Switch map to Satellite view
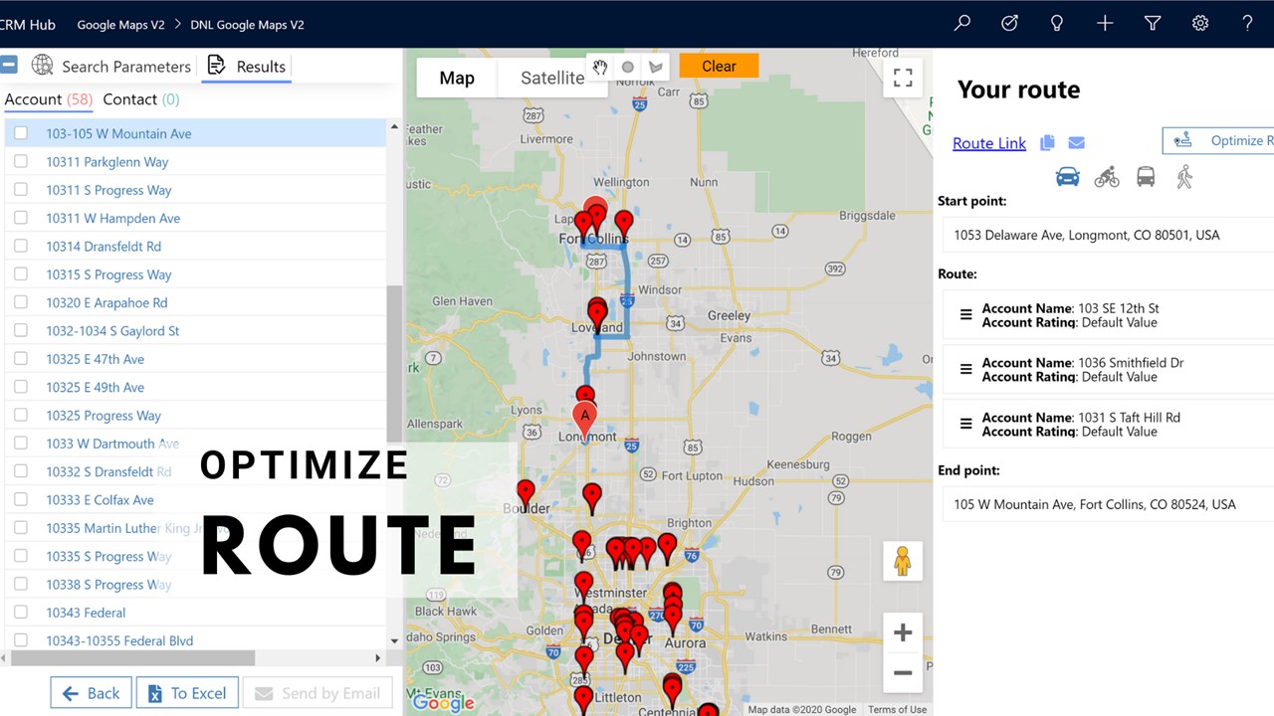The image size is (1274, 716). click(x=552, y=78)
